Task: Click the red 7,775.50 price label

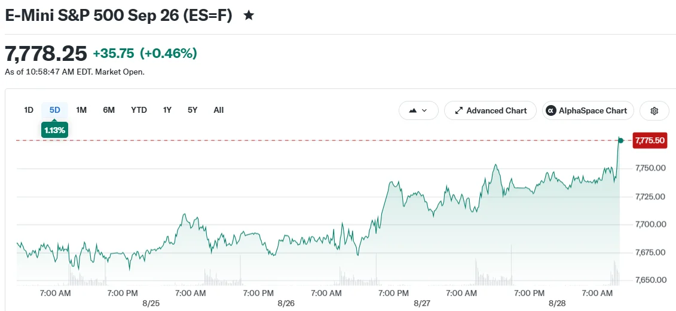Action: (650, 140)
